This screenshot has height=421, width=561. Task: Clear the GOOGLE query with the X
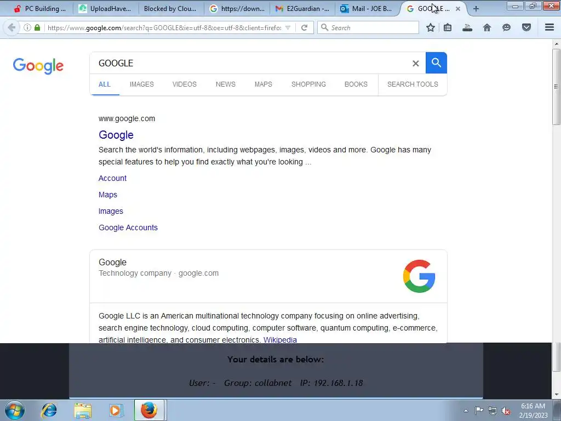pos(415,64)
